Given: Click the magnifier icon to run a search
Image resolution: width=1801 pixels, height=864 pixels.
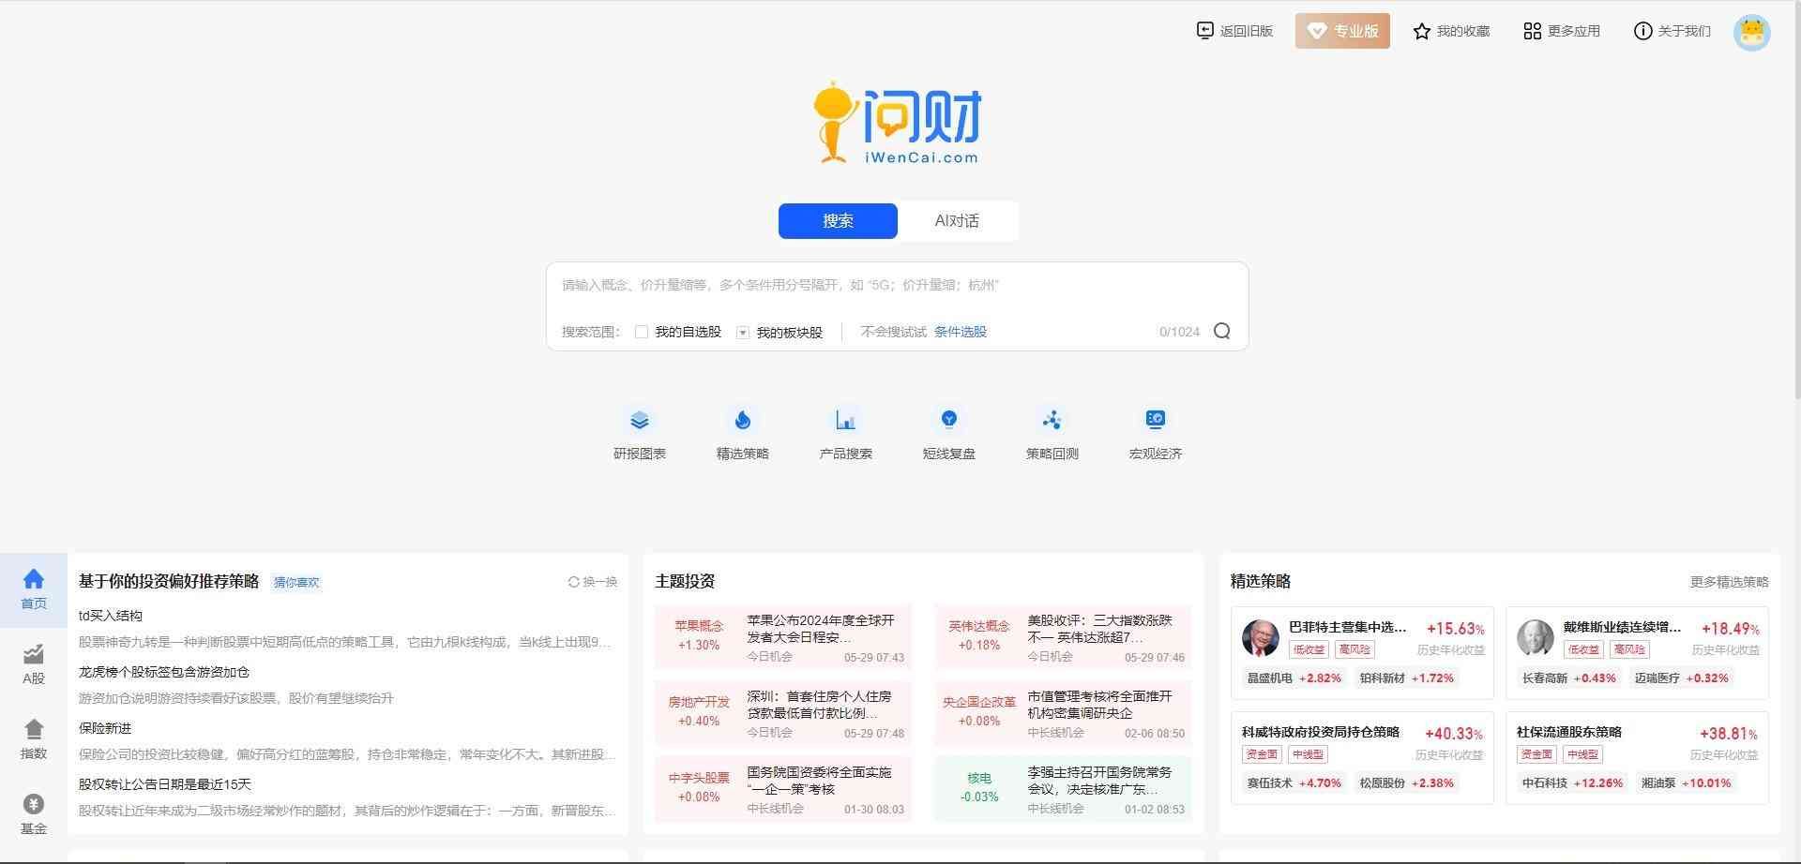Looking at the screenshot, I should click(x=1221, y=331).
